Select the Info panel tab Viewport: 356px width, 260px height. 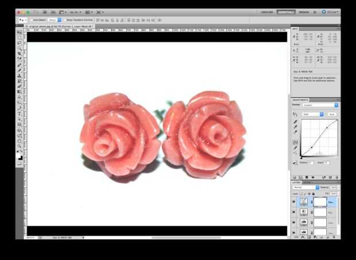[295, 29]
